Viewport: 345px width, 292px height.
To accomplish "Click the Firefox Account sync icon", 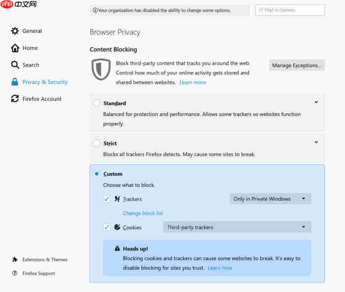I will 15,99.
